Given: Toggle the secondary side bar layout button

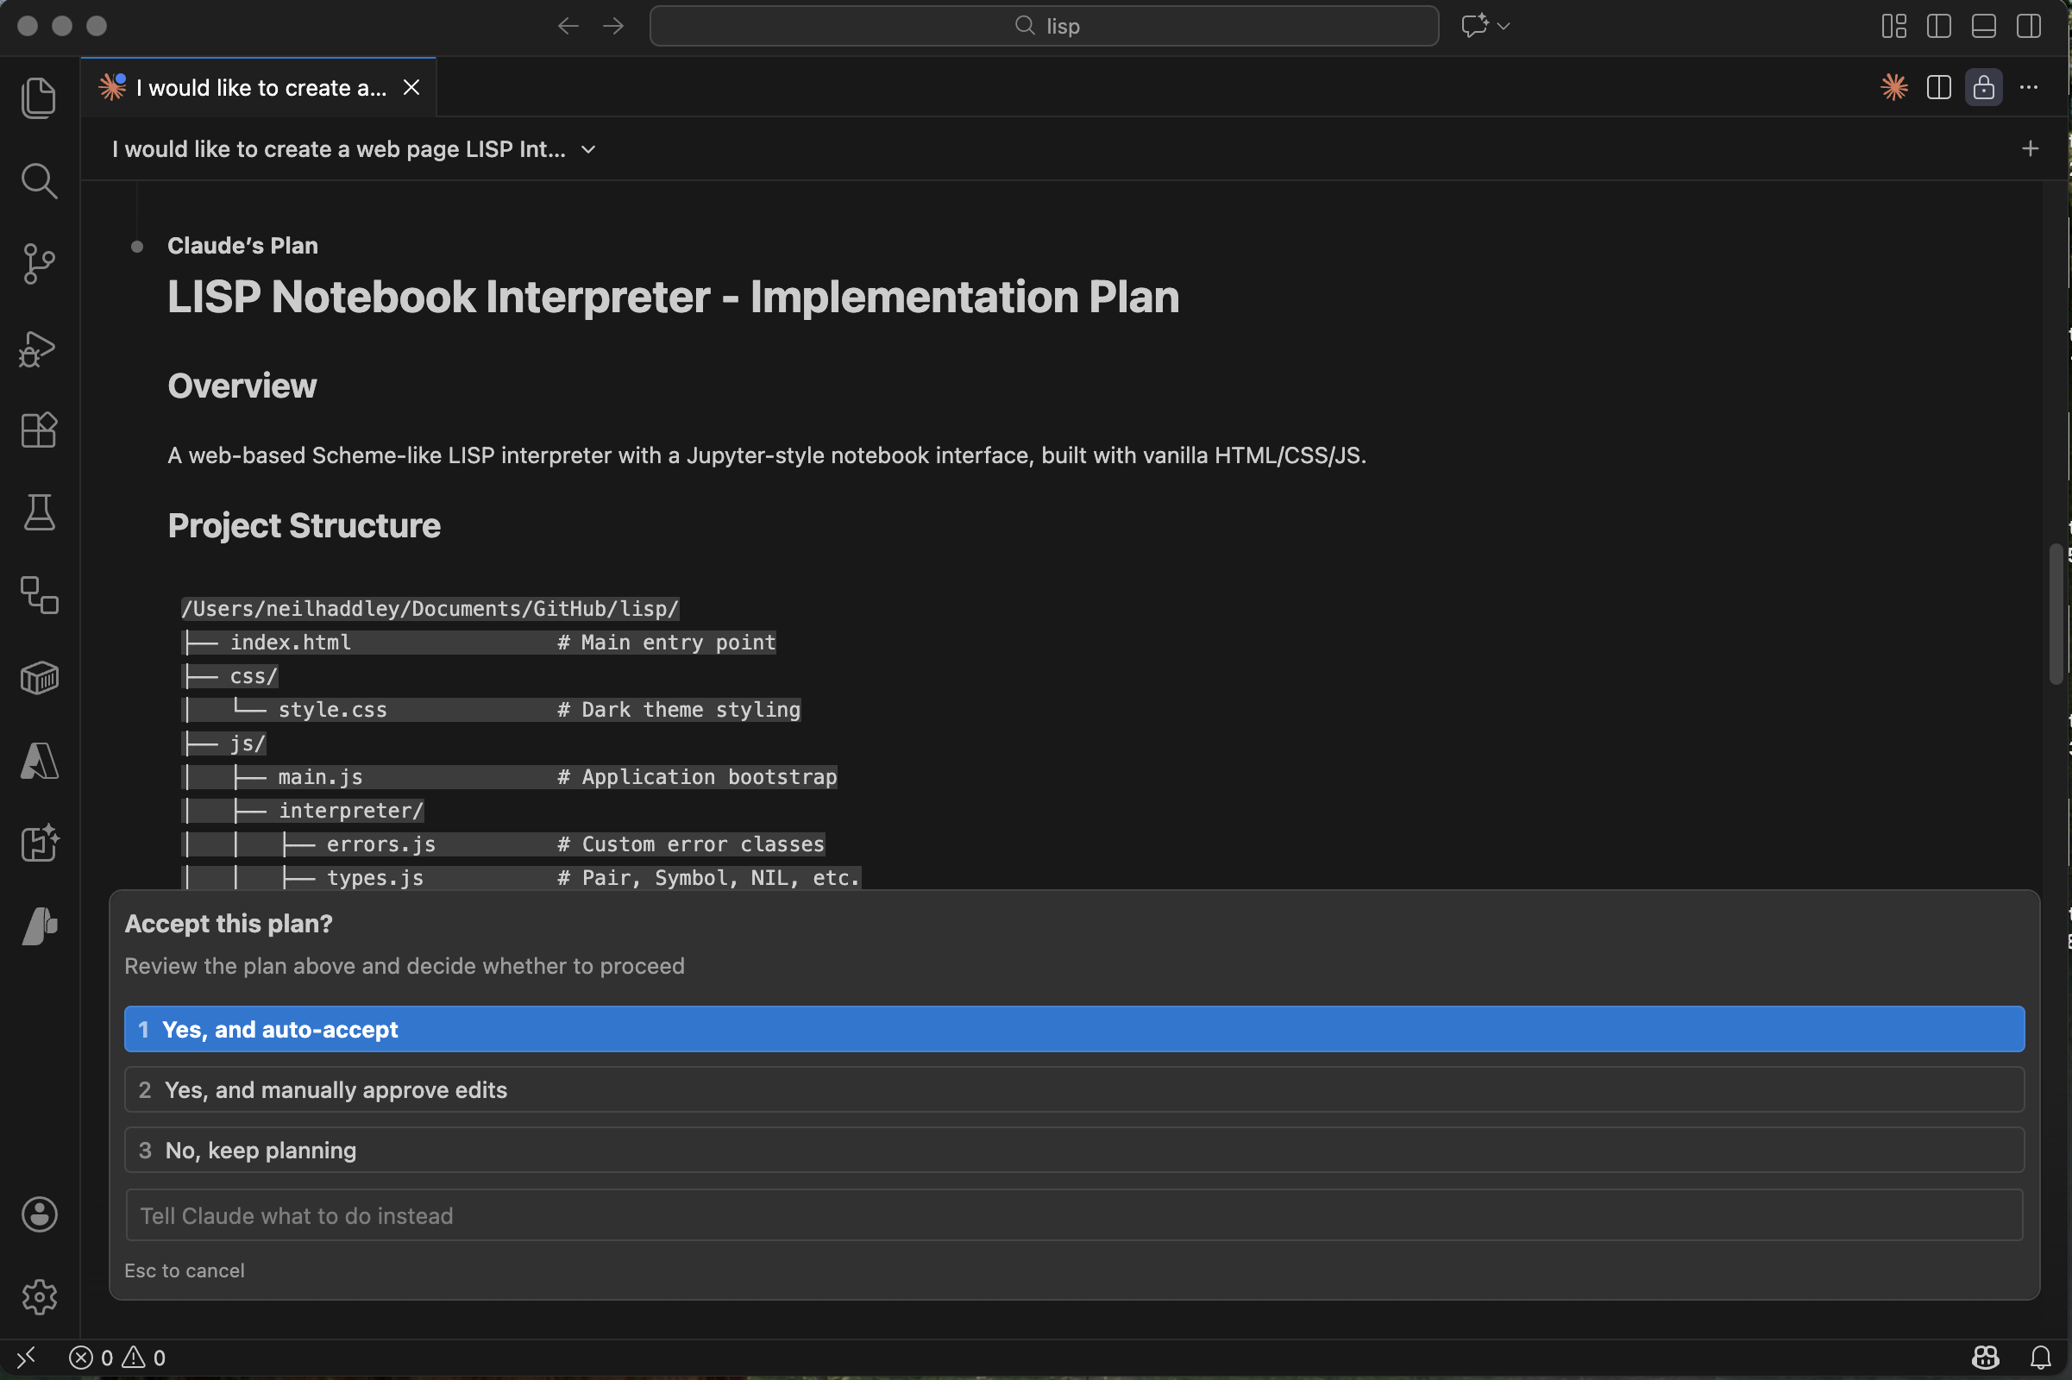Looking at the screenshot, I should (x=2029, y=27).
